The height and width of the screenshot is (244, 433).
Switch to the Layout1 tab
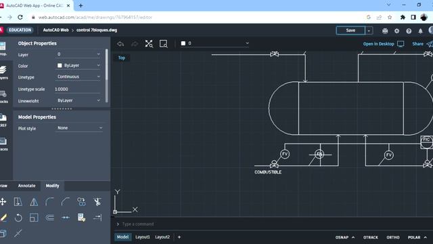143,237
